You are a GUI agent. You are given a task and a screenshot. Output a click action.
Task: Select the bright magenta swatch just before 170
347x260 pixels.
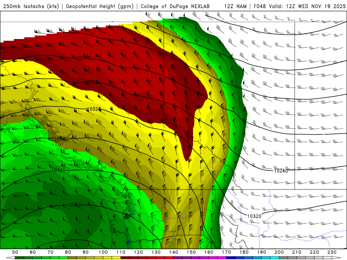[x=222, y=258]
